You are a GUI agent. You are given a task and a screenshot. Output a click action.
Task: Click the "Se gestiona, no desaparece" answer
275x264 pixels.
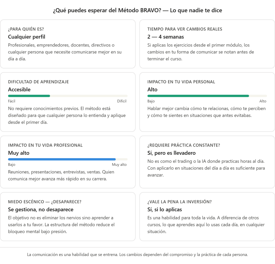click(41, 209)
